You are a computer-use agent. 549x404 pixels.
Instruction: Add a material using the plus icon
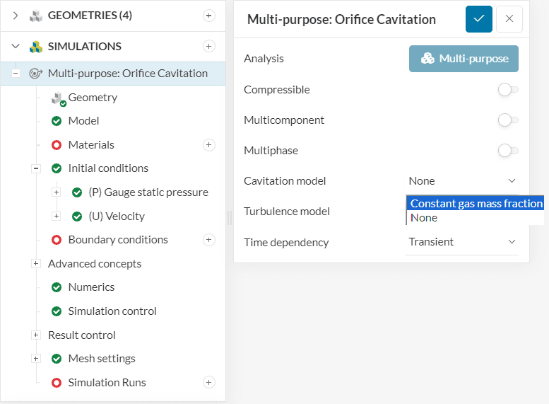point(208,145)
